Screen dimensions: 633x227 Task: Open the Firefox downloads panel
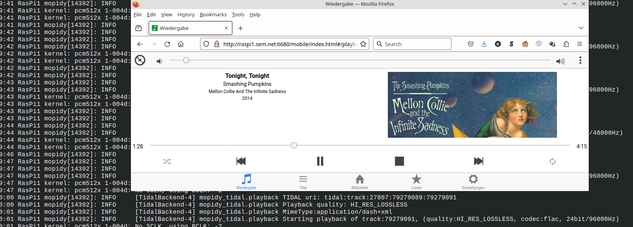484,44
